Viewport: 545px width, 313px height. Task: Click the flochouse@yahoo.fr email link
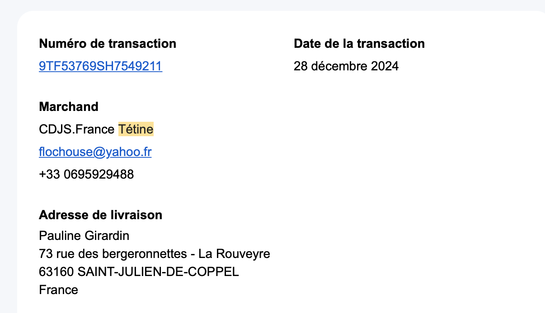point(95,152)
